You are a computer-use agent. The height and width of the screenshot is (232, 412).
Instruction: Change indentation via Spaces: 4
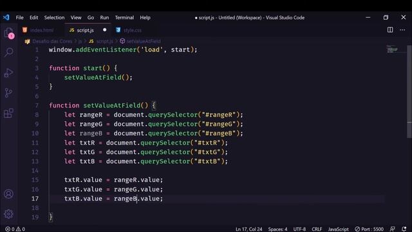coord(277,229)
